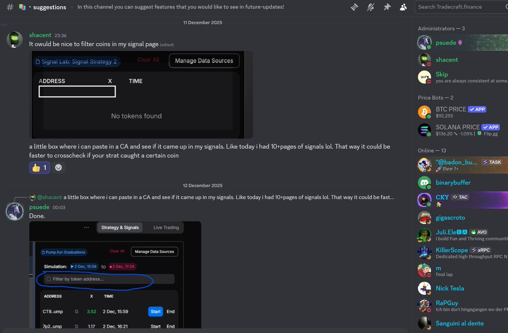Screen dimensions: 508x333
Task: Open the channel topic description text
Action: (181, 7)
